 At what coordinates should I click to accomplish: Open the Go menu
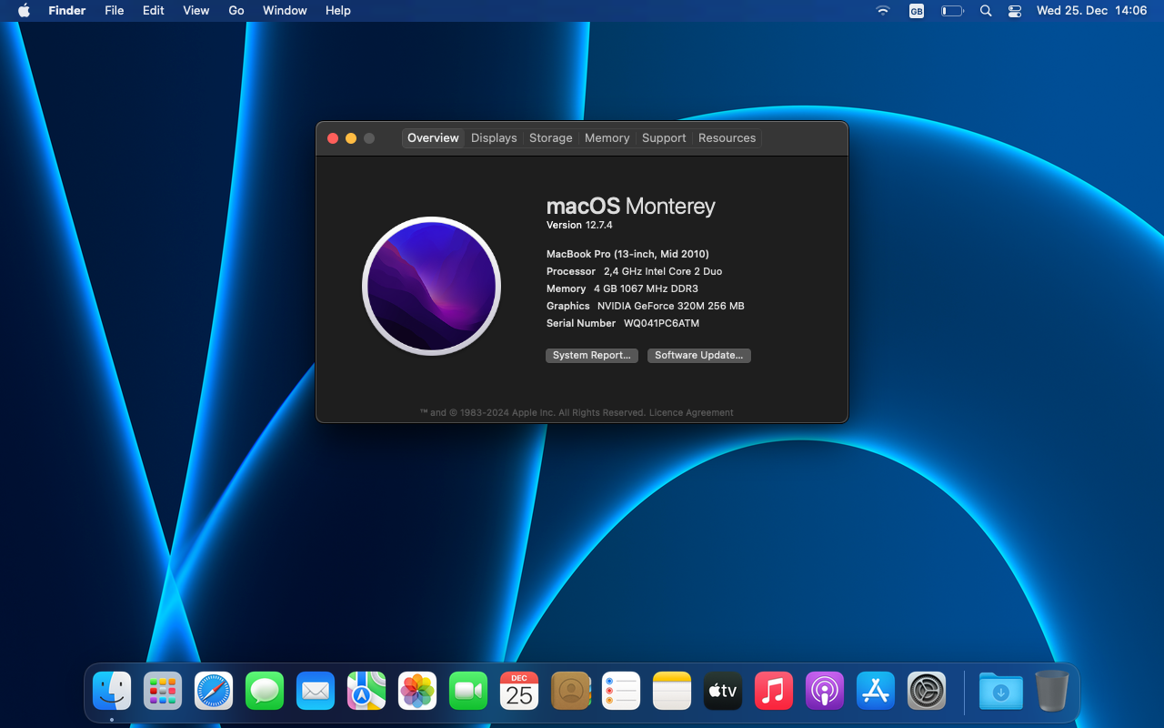[x=236, y=11]
